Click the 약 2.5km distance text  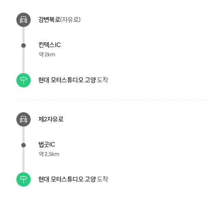click(49, 154)
